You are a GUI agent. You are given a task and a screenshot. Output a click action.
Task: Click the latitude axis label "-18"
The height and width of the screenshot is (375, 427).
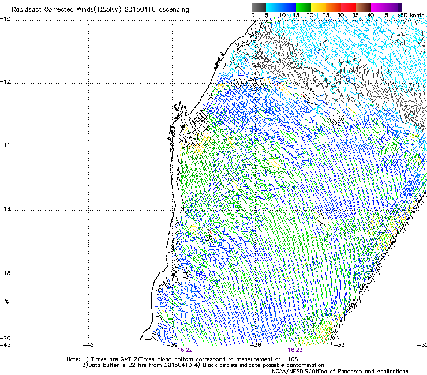point(5,273)
